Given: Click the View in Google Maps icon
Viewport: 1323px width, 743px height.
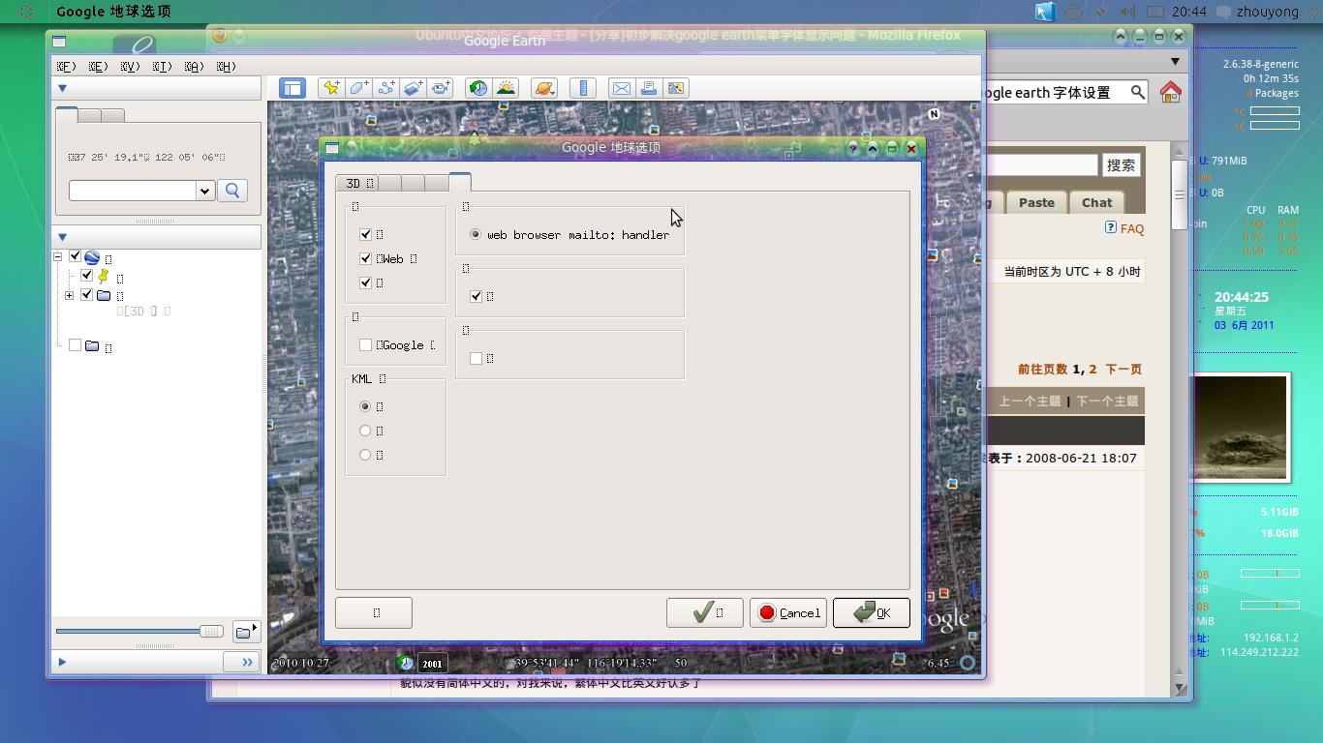Looking at the screenshot, I should [676, 88].
